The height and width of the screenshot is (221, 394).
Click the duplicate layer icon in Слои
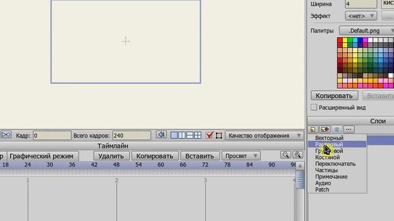325,130
